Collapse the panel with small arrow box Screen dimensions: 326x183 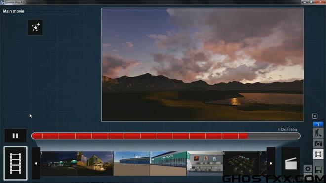315,116
